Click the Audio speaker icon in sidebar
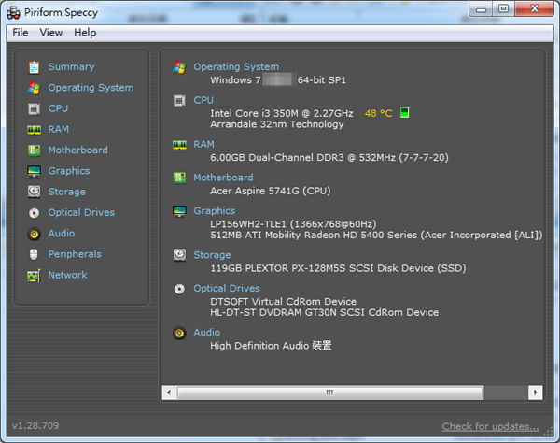 (35, 234)
